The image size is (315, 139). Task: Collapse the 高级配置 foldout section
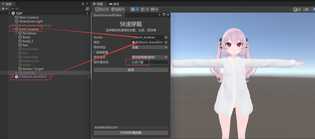click(95, 52)
